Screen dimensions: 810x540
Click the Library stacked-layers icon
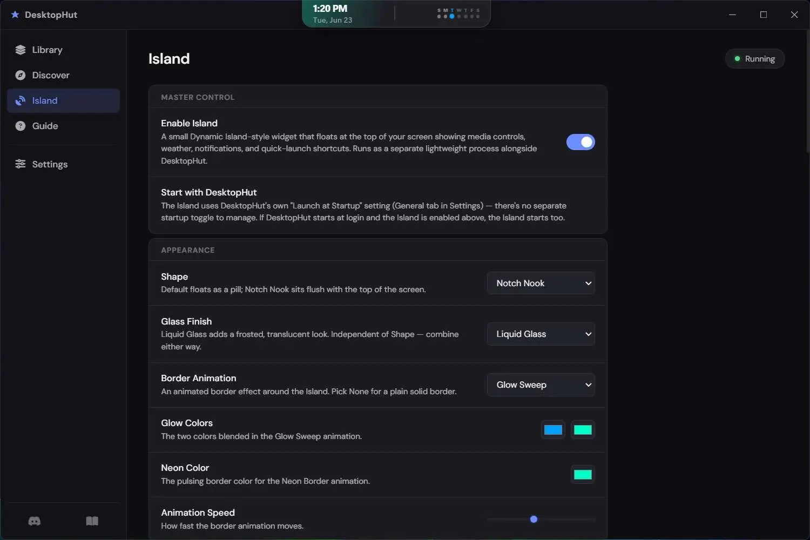pos(21,50)
